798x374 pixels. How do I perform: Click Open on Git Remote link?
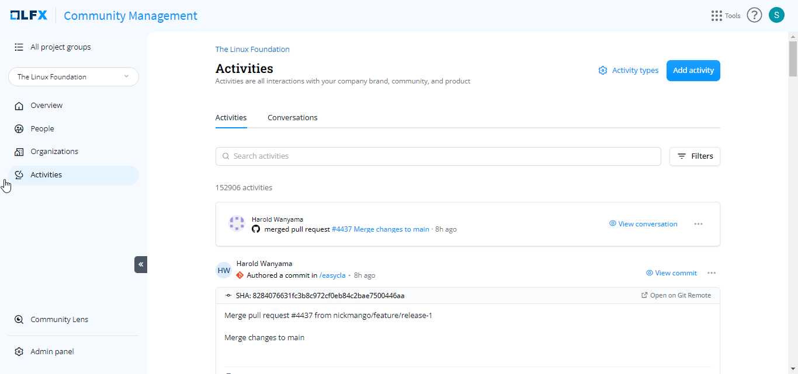[676, 296]
